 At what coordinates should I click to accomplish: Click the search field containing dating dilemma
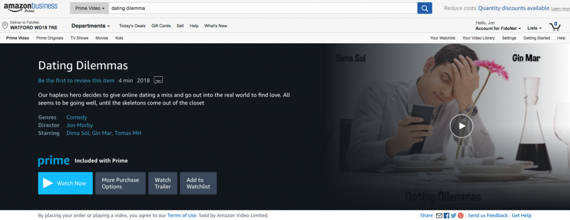click(263, 8)
